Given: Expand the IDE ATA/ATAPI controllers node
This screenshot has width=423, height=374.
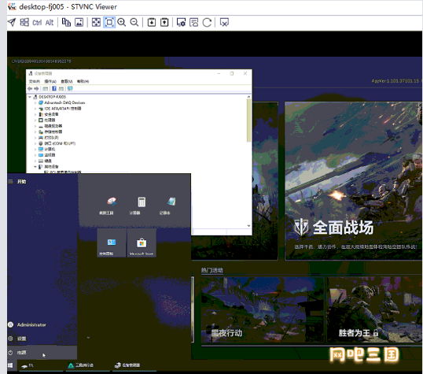Looking at the screenshot, I should point(35,109).
